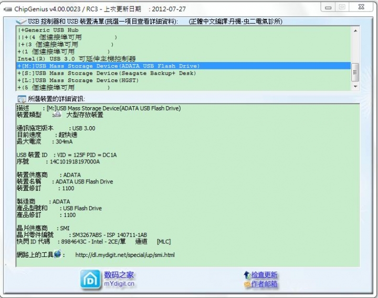Click the mass storage device type icon
Screen dimensions: 378x298
point(57,115)
